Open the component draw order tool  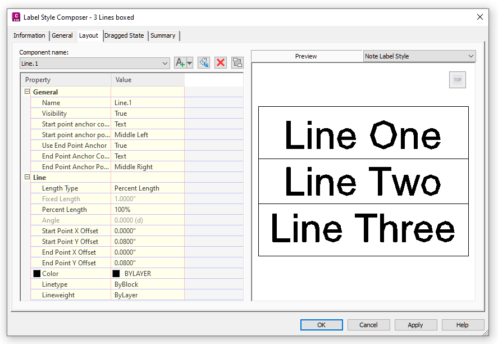237,62
